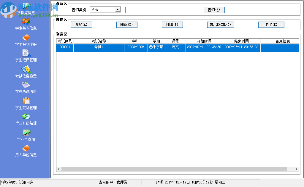The image size is (304, 187).
Task: Click the horizontal scrollbar right arrow
Action: [x=296, y=169]
